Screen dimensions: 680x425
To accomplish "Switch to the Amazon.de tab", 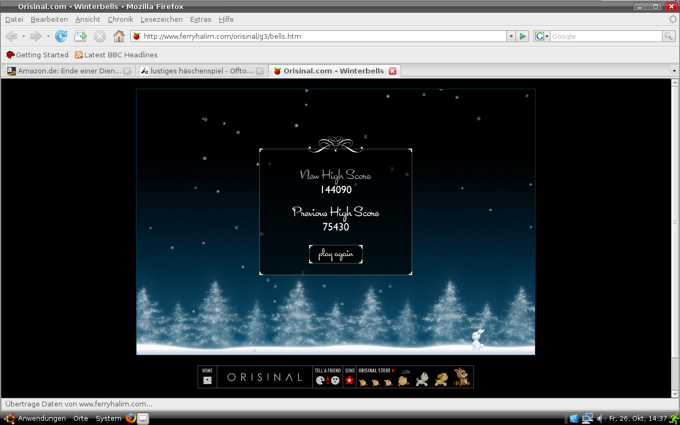I will (64, 71).
